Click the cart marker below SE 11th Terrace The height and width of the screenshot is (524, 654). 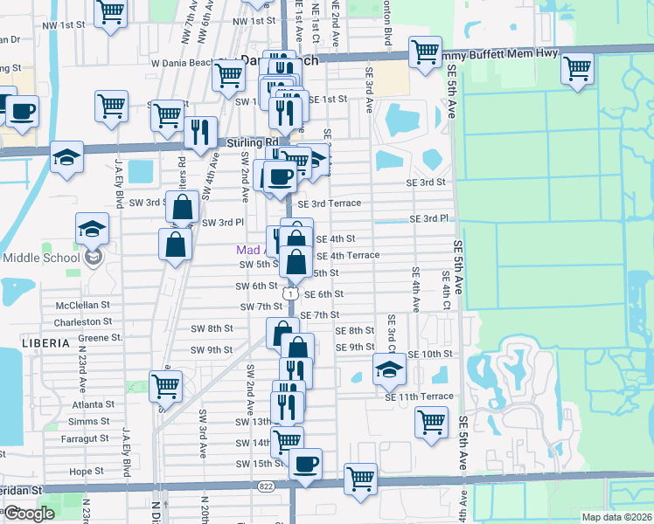coord(432,423)
